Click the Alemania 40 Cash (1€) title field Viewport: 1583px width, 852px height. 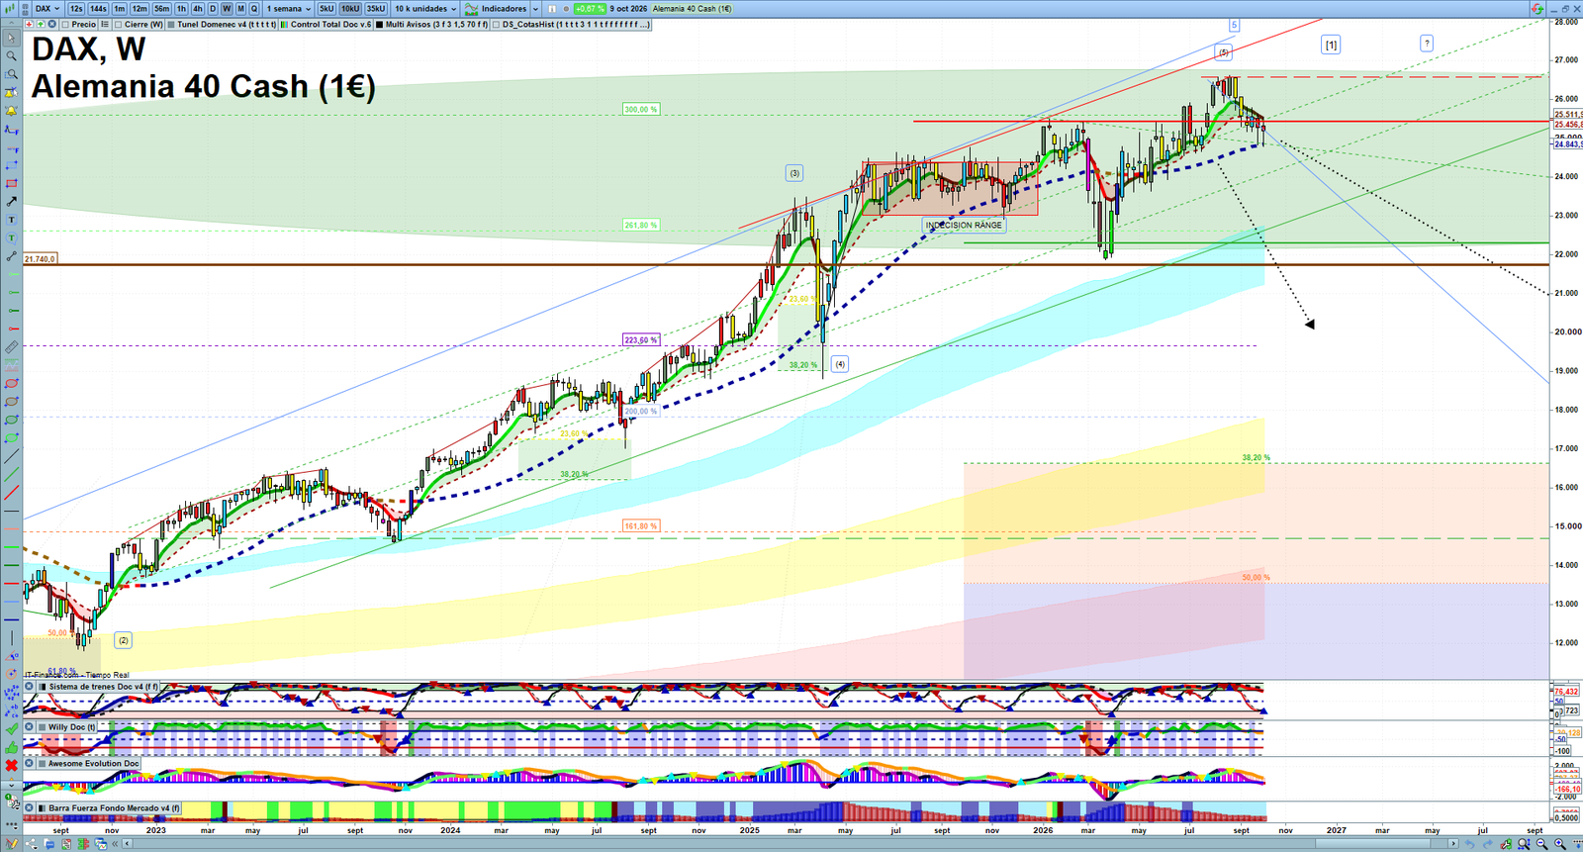click(692, 9)
